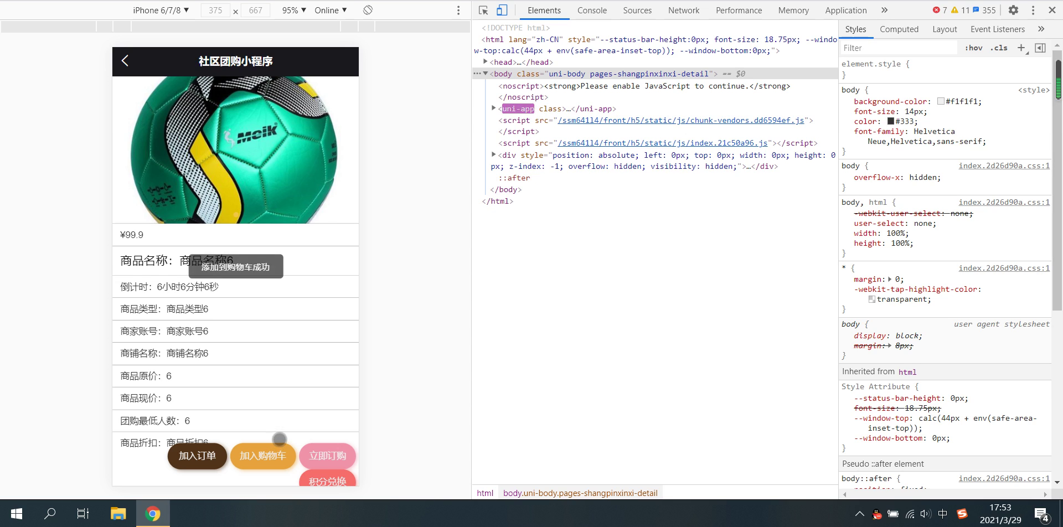Tap the 加入订单 button
This screenshot has width=1063, height=527.
[197, 456]
